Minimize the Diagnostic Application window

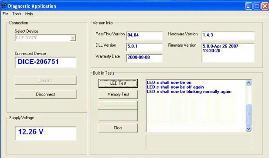[249, 6]
